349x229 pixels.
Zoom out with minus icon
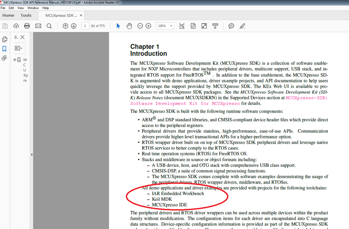pos(140,26)
